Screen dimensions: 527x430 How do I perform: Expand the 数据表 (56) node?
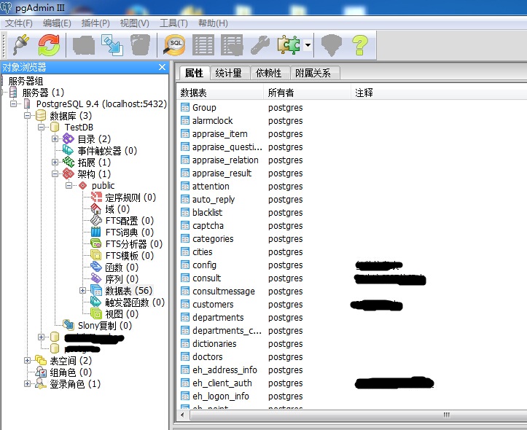click(82, 290)
